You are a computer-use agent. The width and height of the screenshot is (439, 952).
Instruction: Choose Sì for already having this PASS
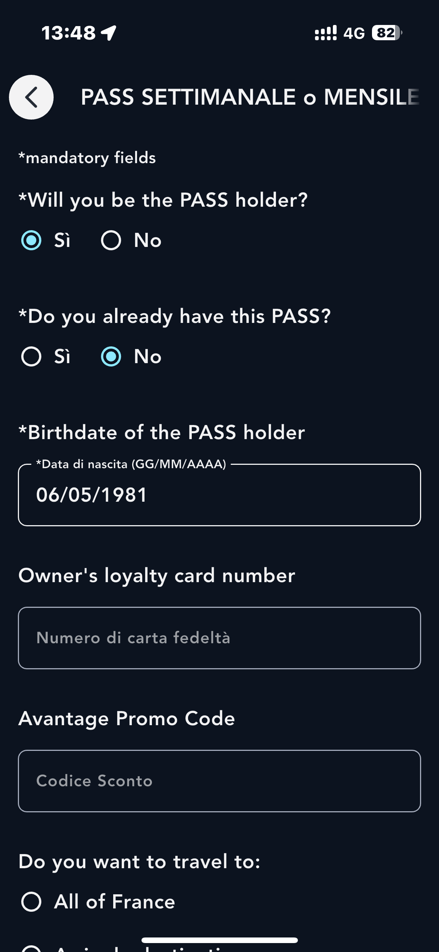[x=31, y=356]
